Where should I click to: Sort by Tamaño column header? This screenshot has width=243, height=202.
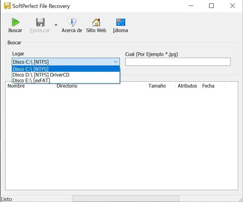tap(161, 86)
